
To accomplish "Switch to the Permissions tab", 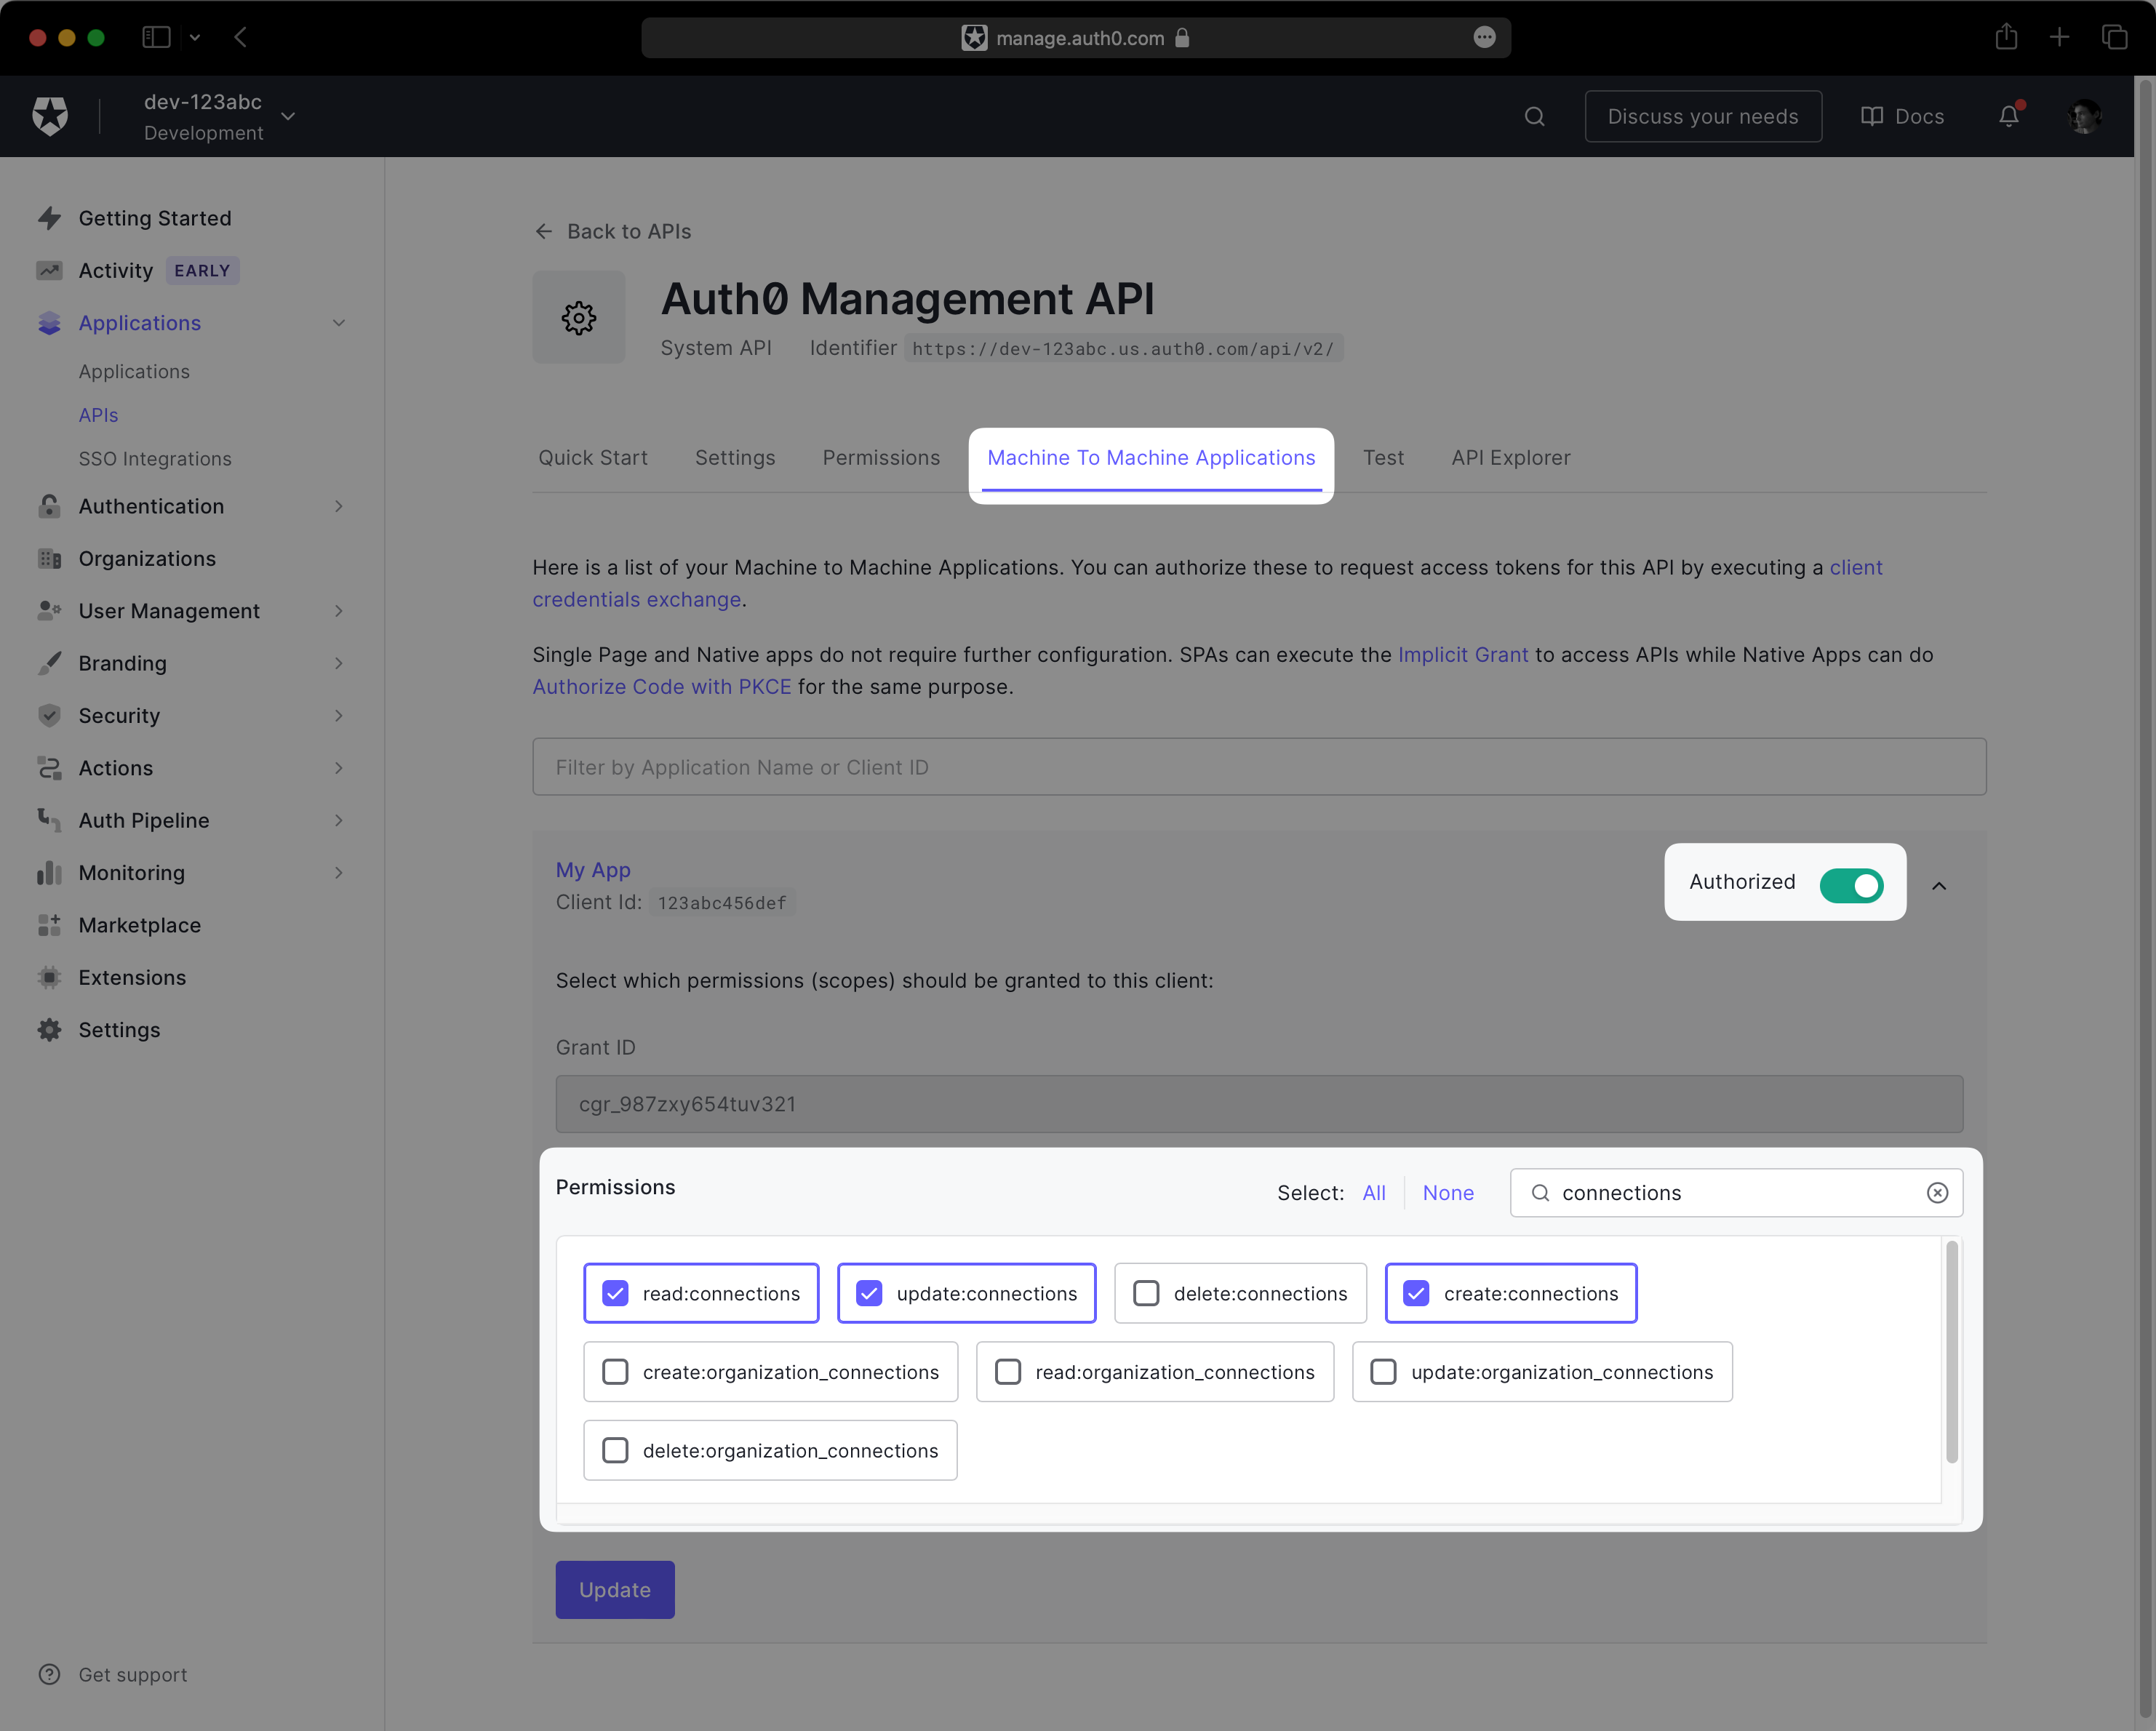I will 880,457.
